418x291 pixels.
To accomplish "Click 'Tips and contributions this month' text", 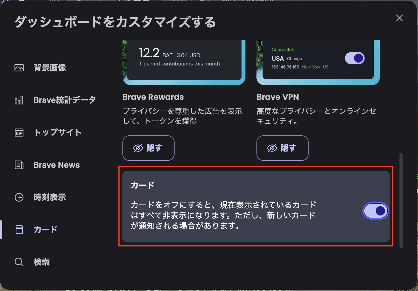I will [x=179, y=64].
